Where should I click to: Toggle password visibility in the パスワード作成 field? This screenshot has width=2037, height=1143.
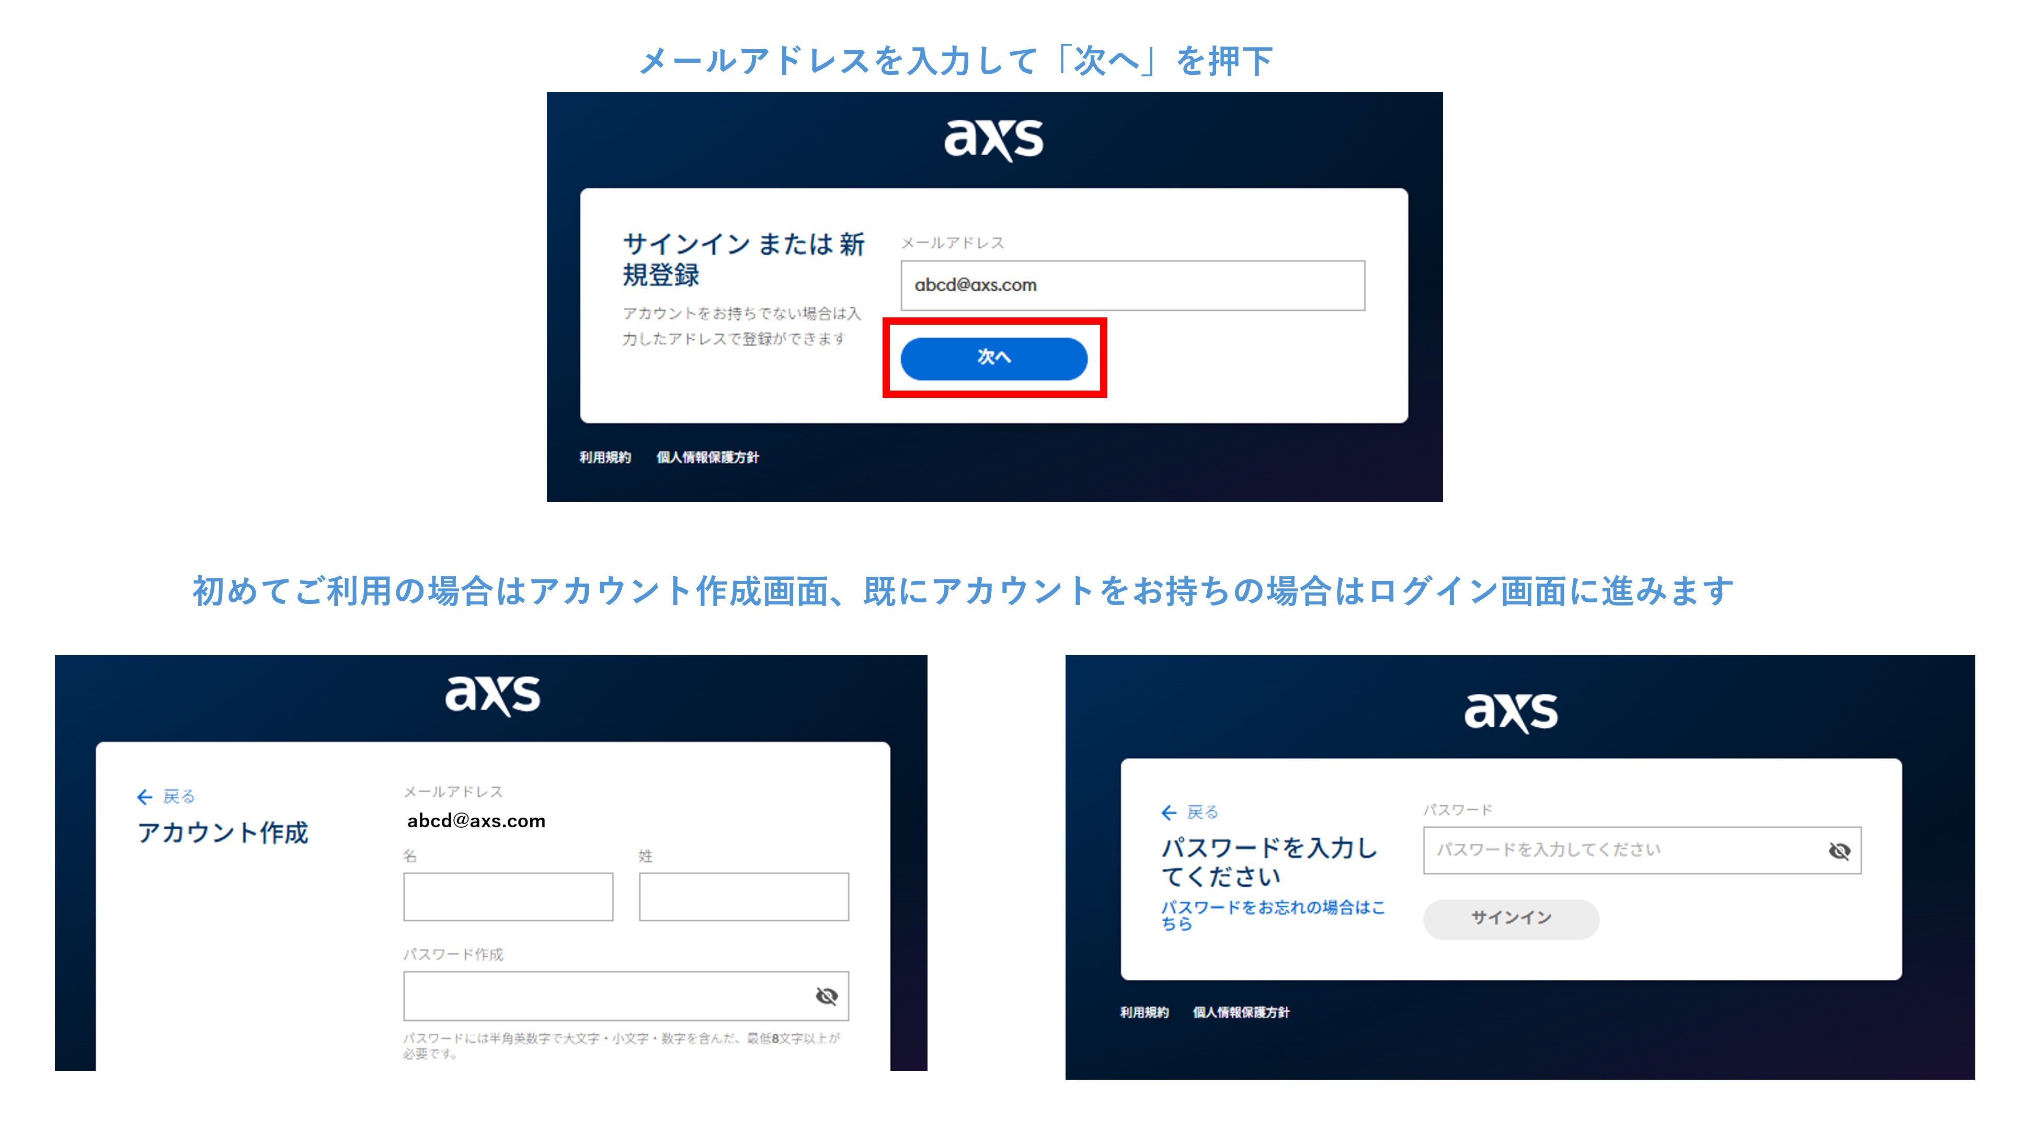[x=826, y=996]
